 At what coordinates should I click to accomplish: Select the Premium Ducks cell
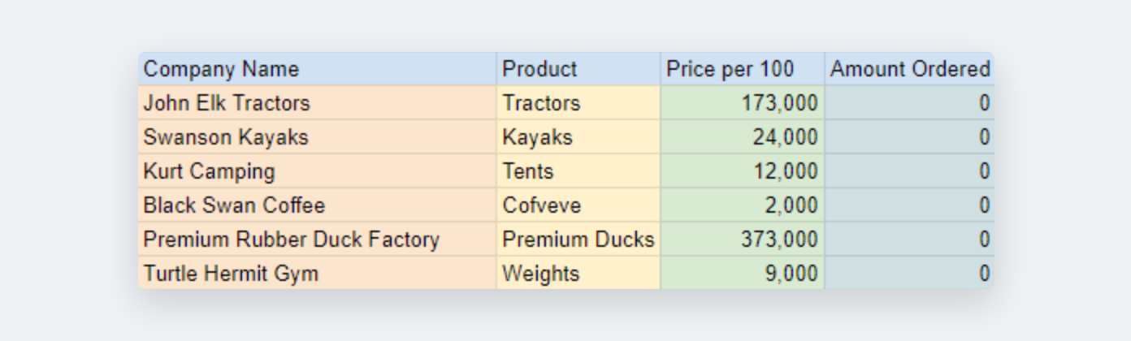578,240
